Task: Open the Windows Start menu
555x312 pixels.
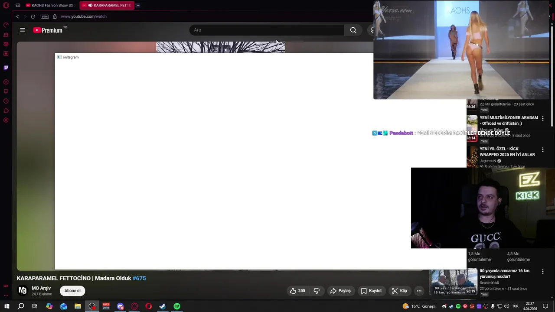Action: [x=7, y=306]
